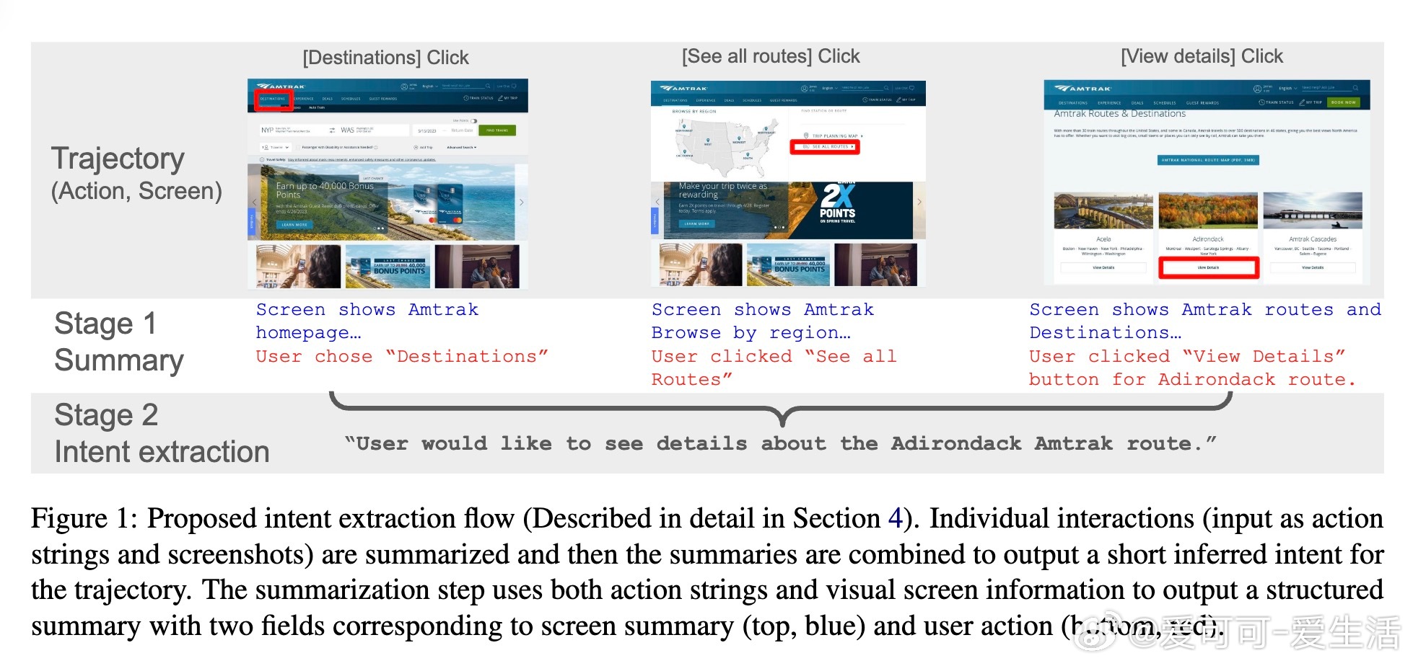1413x666 pixels.
Task: Click Experience menu in the [View details] screenshot
Action: click(1109, 103)
